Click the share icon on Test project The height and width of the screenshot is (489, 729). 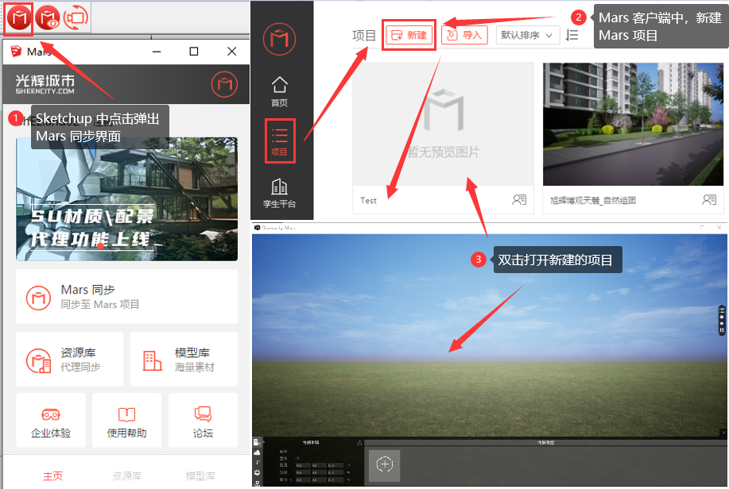[x=519, y=200]
